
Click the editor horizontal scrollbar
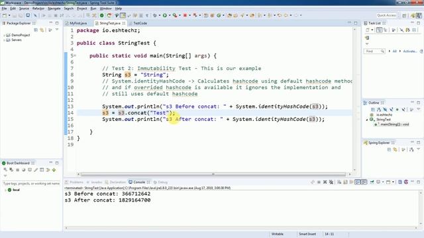tap(213, 175)
